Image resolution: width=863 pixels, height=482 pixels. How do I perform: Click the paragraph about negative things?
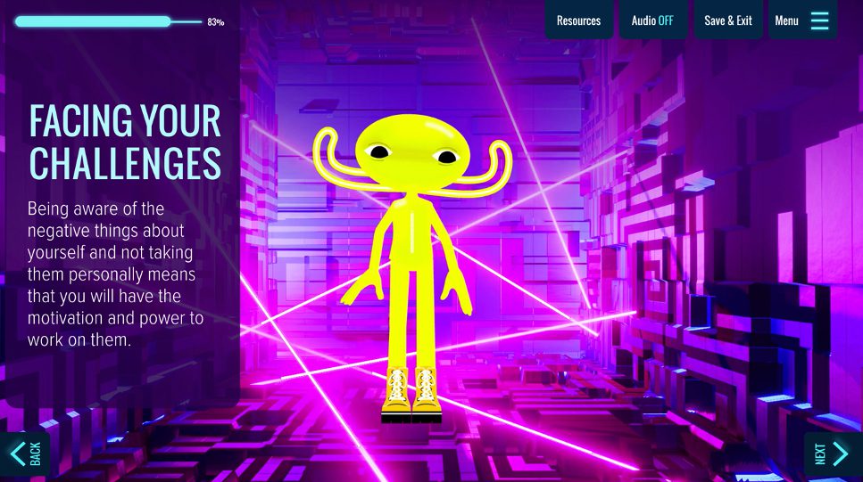coord(116,274)
